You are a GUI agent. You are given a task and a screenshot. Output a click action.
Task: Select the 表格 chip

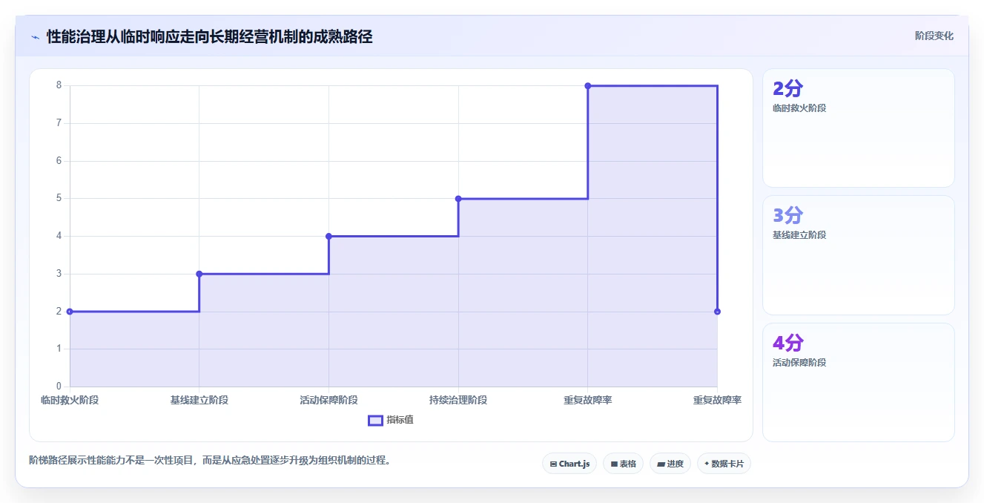pos(623,464)
